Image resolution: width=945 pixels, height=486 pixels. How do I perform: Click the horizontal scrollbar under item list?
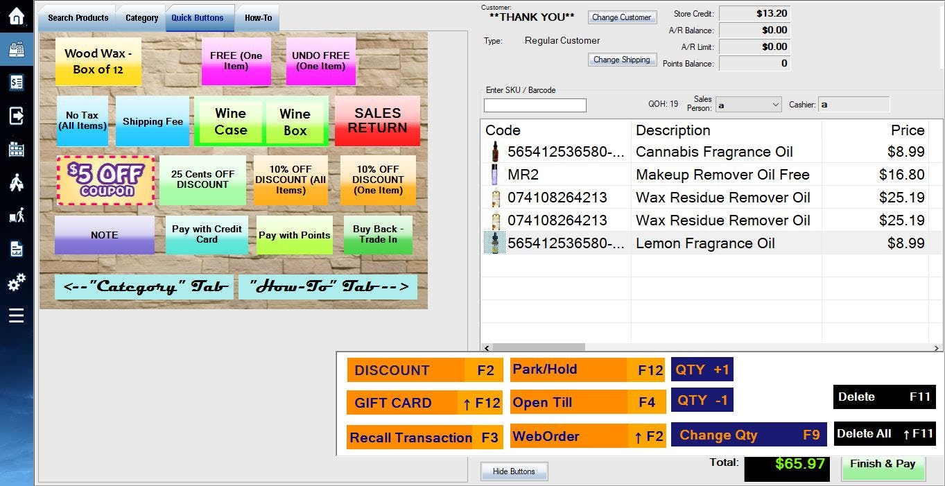538,347
